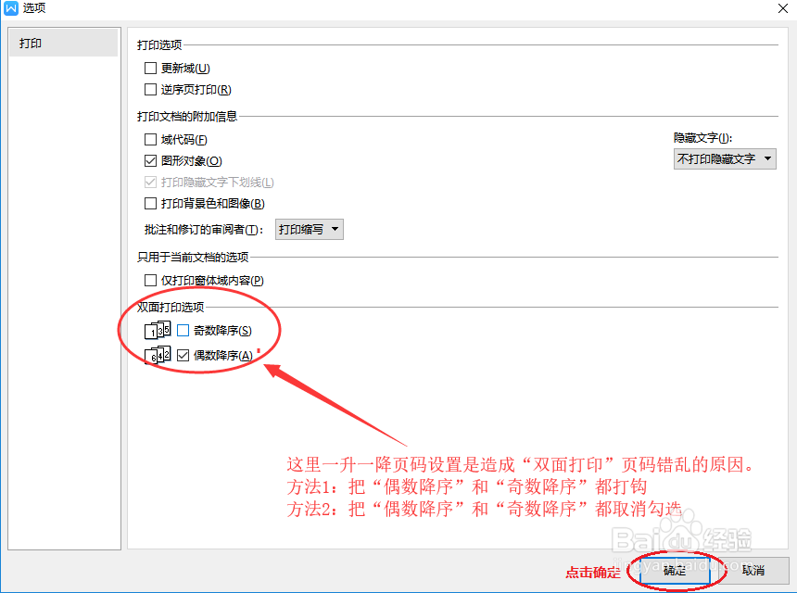Click the WPS logo in the title bar
Screen dimensions: 797x593
11,9
